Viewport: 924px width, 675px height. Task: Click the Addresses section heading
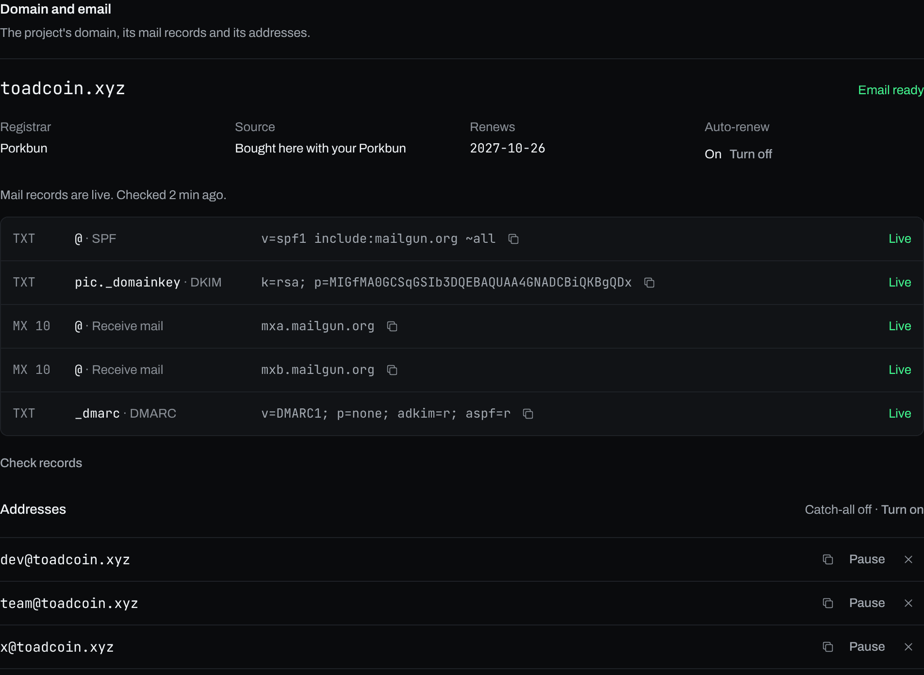pos(33,509)
